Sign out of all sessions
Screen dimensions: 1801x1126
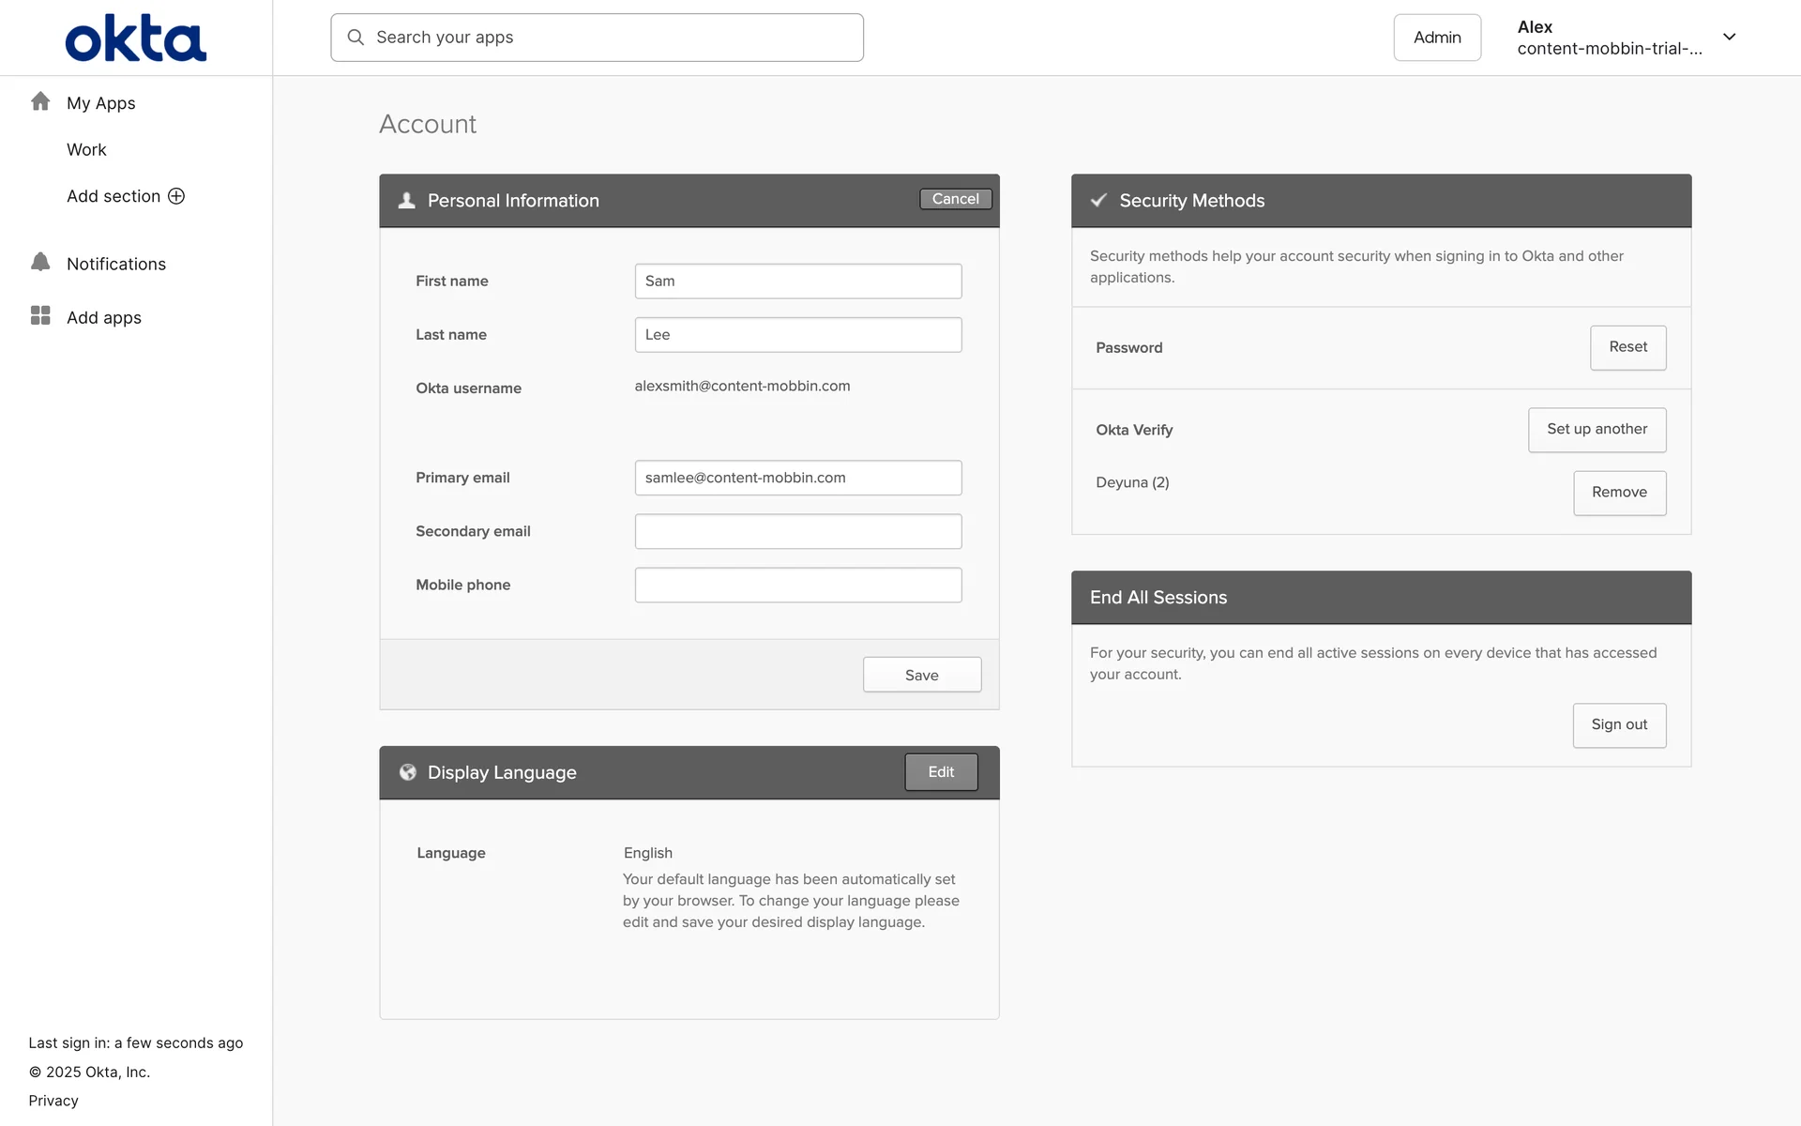click(1618, 725)
